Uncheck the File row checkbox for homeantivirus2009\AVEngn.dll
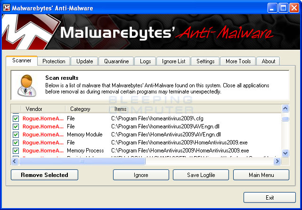 pos(16,126)
